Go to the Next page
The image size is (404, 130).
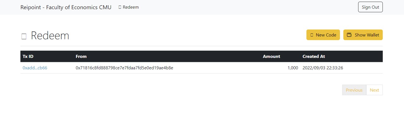(374, 90)
